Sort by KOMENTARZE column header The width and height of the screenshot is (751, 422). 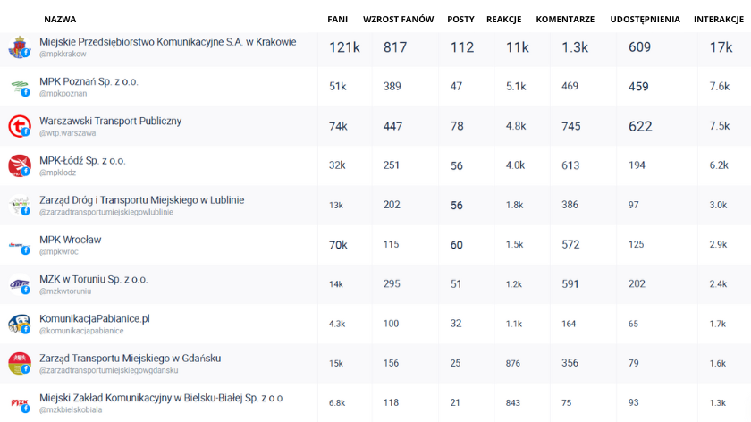point(565,19)
